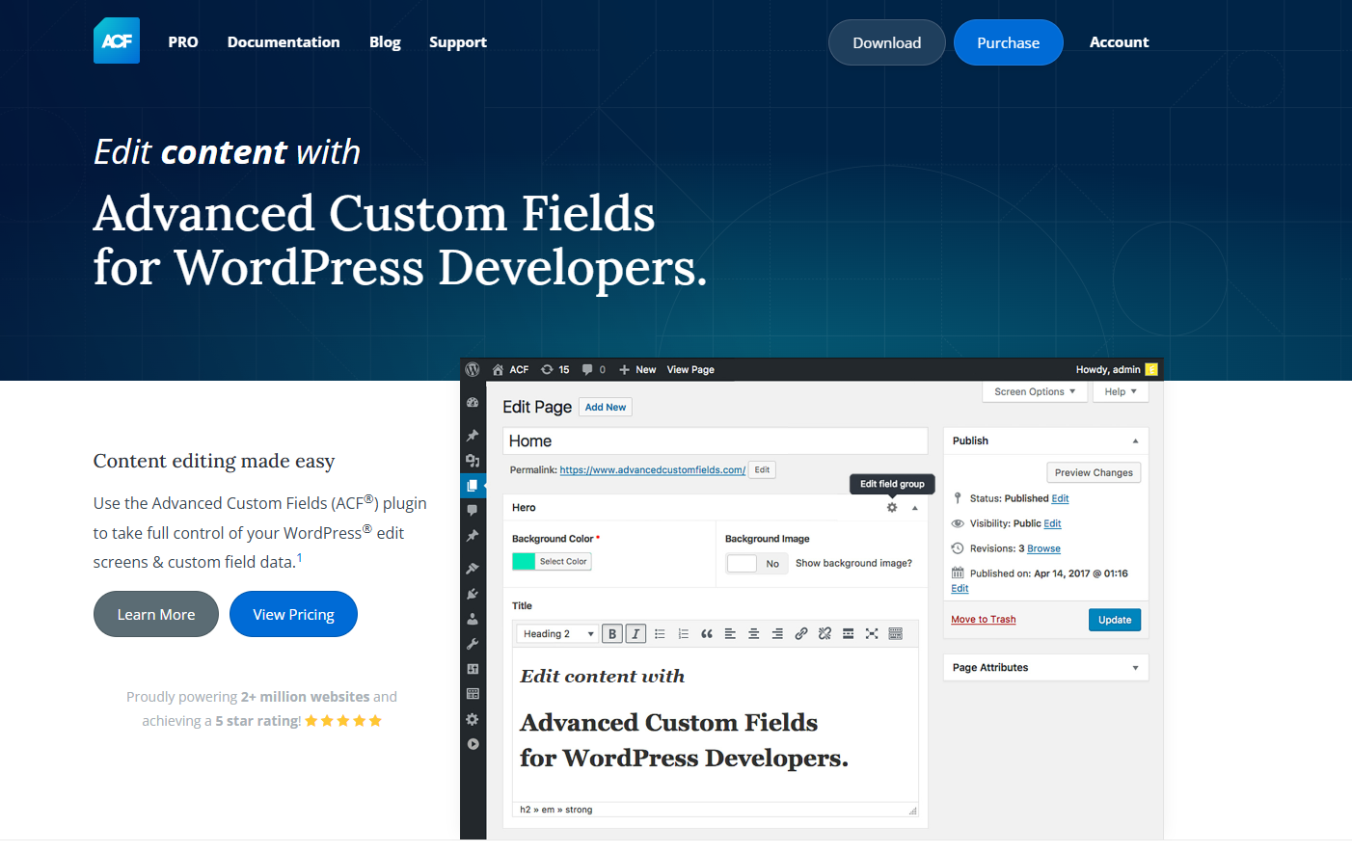The image size is (1352, 853).
Task: Open the Documentation menu item
Action: (x=284, y=41)
